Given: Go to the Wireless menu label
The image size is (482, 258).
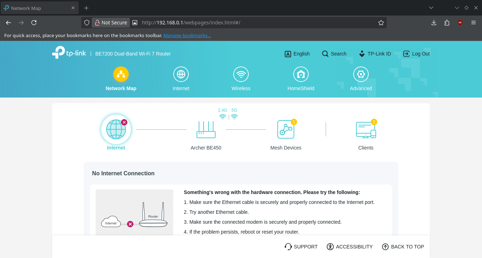Looking at the screenshot, I should point(241,88).
